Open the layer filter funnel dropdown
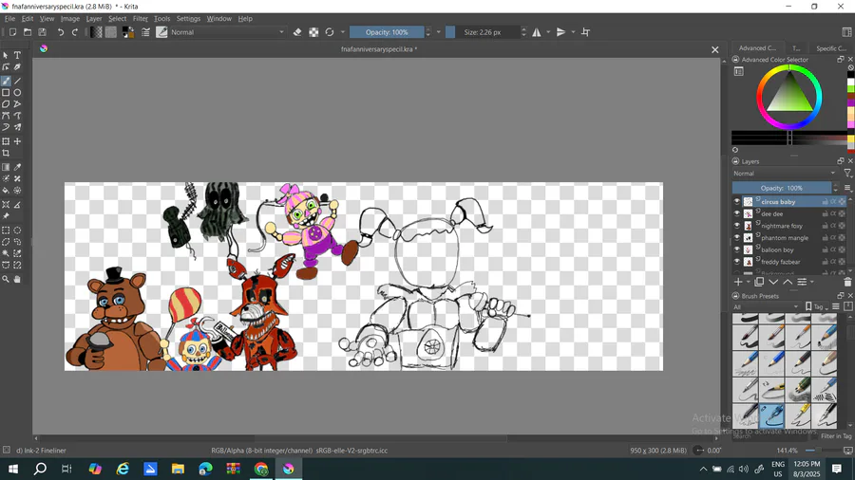Screen dimensions: 855x480 click(847, 173)
